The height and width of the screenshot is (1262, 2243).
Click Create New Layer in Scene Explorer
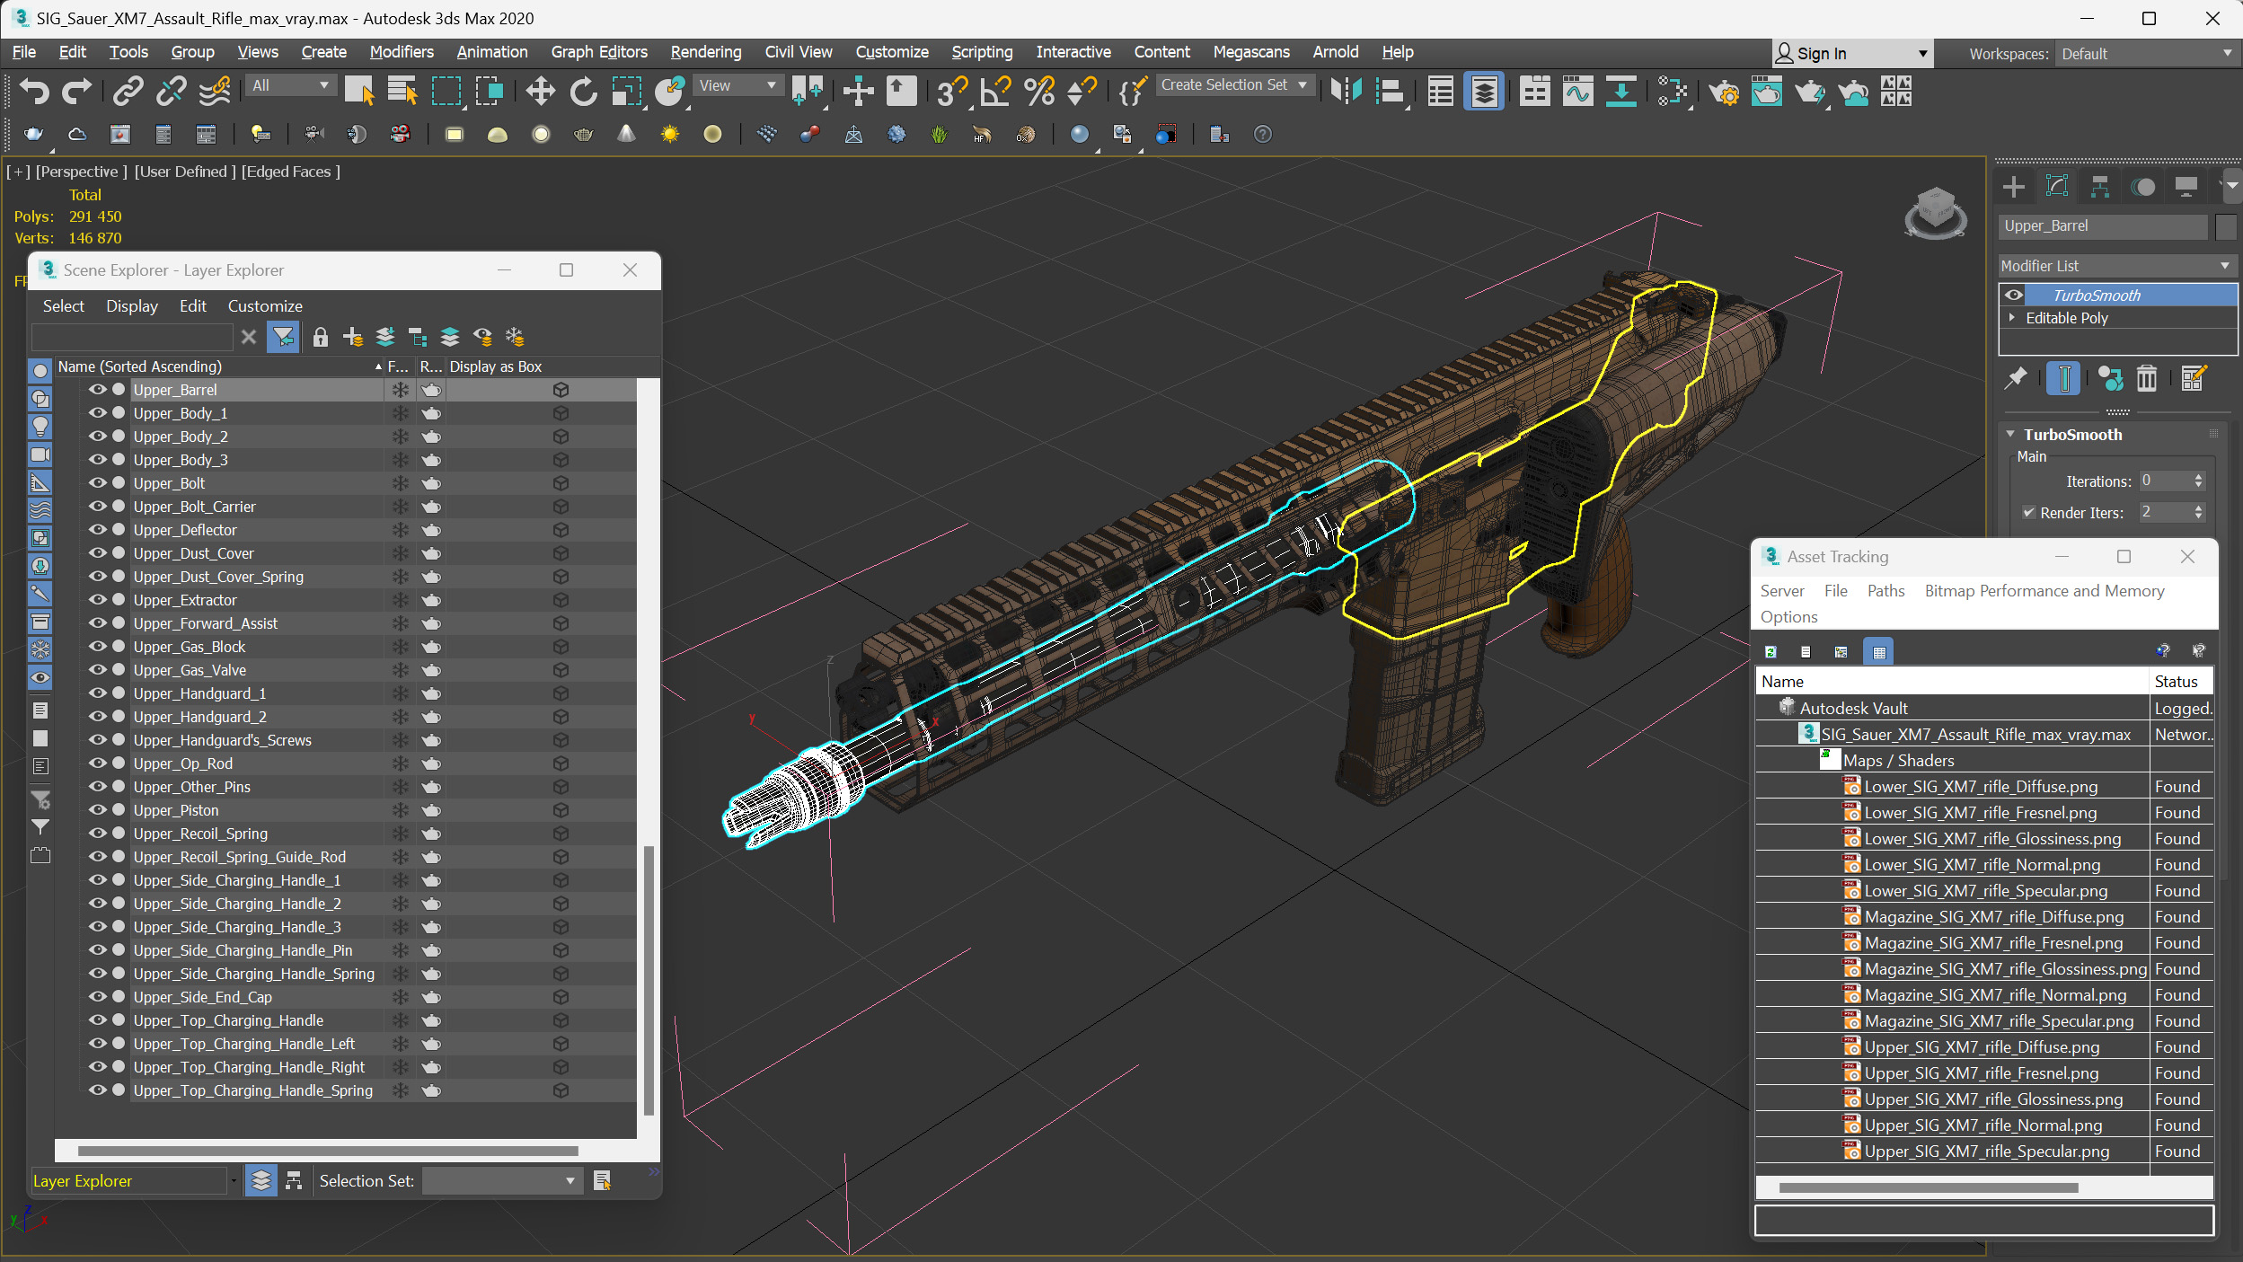click(x=352, y=337)
